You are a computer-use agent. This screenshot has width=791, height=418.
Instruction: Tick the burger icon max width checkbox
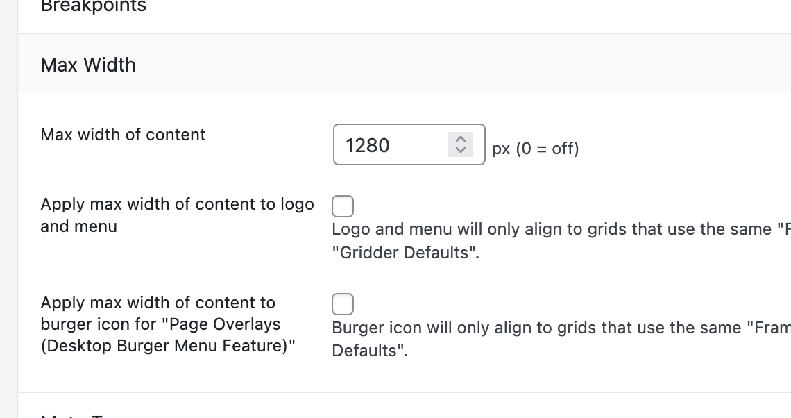343,304
